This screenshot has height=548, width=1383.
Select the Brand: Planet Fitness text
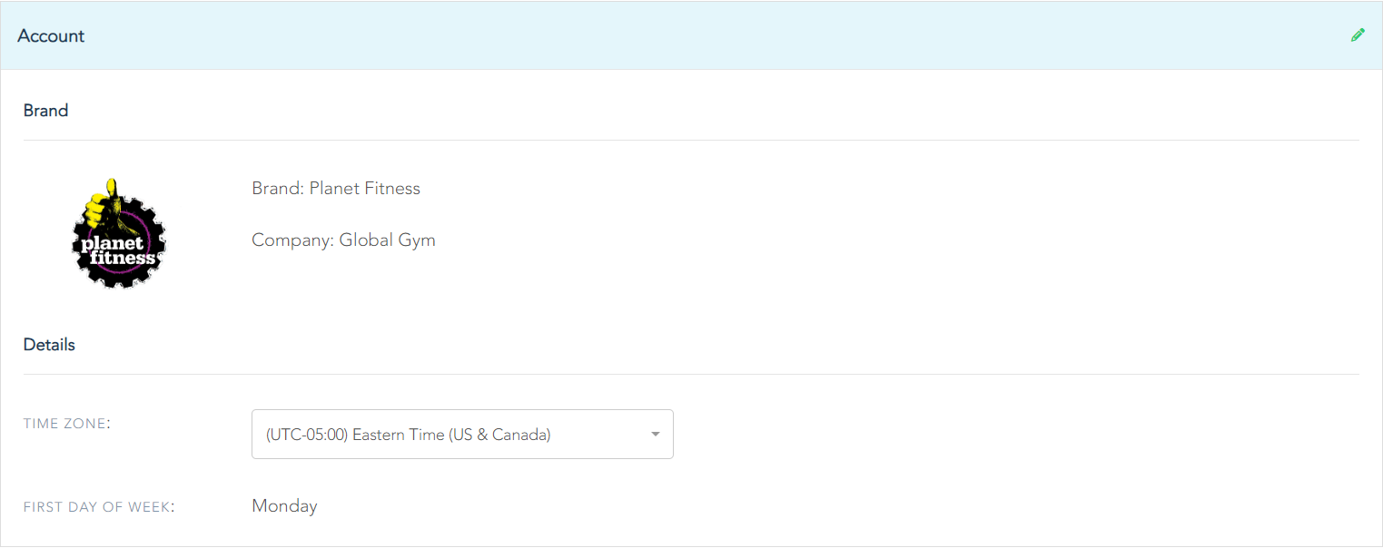336,189
